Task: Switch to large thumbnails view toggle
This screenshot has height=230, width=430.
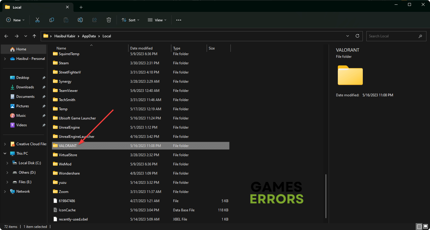Action: point(426,227)
